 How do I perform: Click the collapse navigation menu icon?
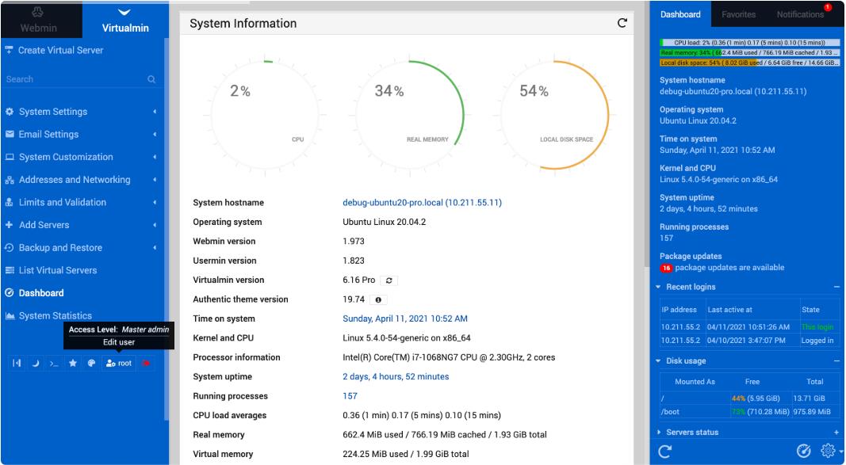[17, 363]
